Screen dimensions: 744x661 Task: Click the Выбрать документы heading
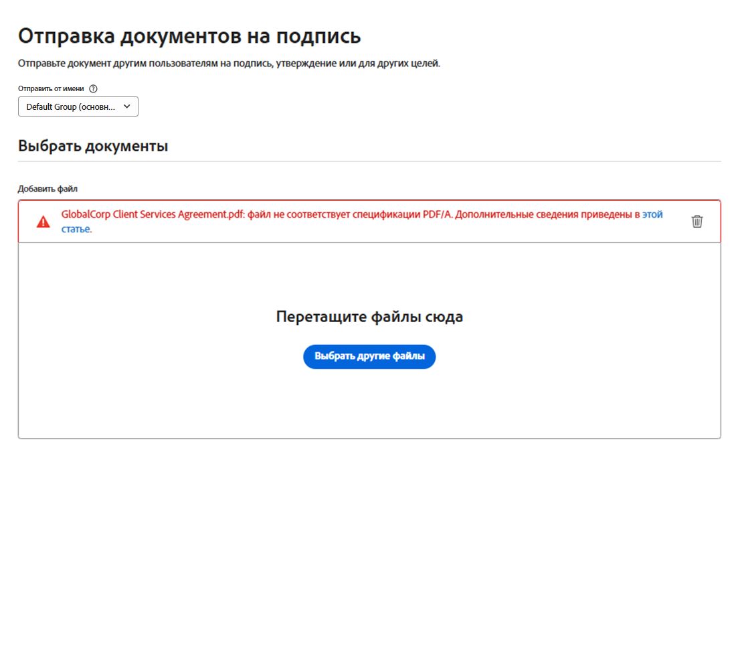[93, 146]
